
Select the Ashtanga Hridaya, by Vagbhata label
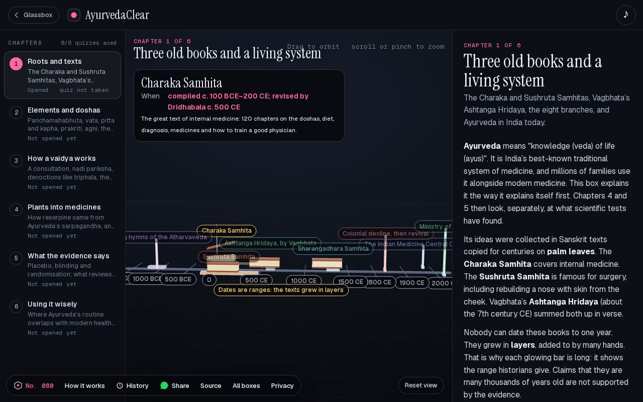(270, 243)
